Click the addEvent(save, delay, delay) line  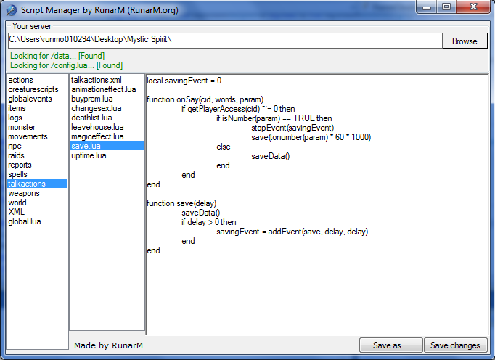click(x=292, y=232)
